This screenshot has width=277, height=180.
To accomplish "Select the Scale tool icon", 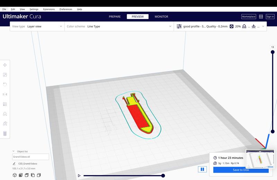I will (5, 75).
